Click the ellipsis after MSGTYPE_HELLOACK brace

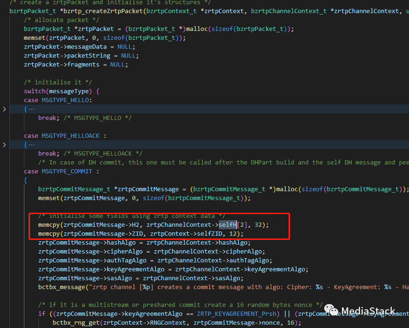(31, 145)
